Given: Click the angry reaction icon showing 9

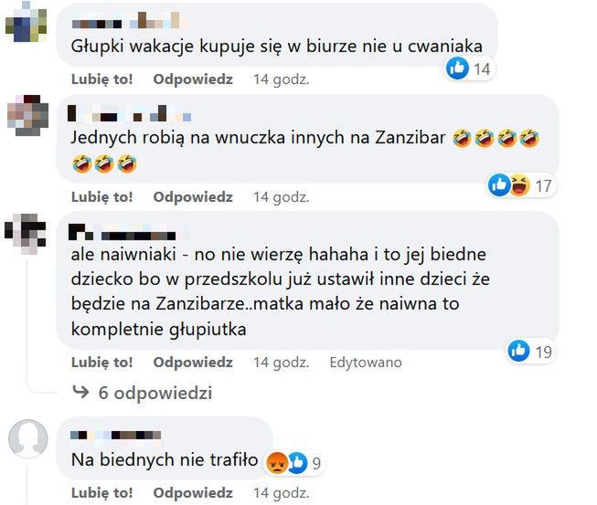Looking at the screenshot, I should [x=277, y=463].
